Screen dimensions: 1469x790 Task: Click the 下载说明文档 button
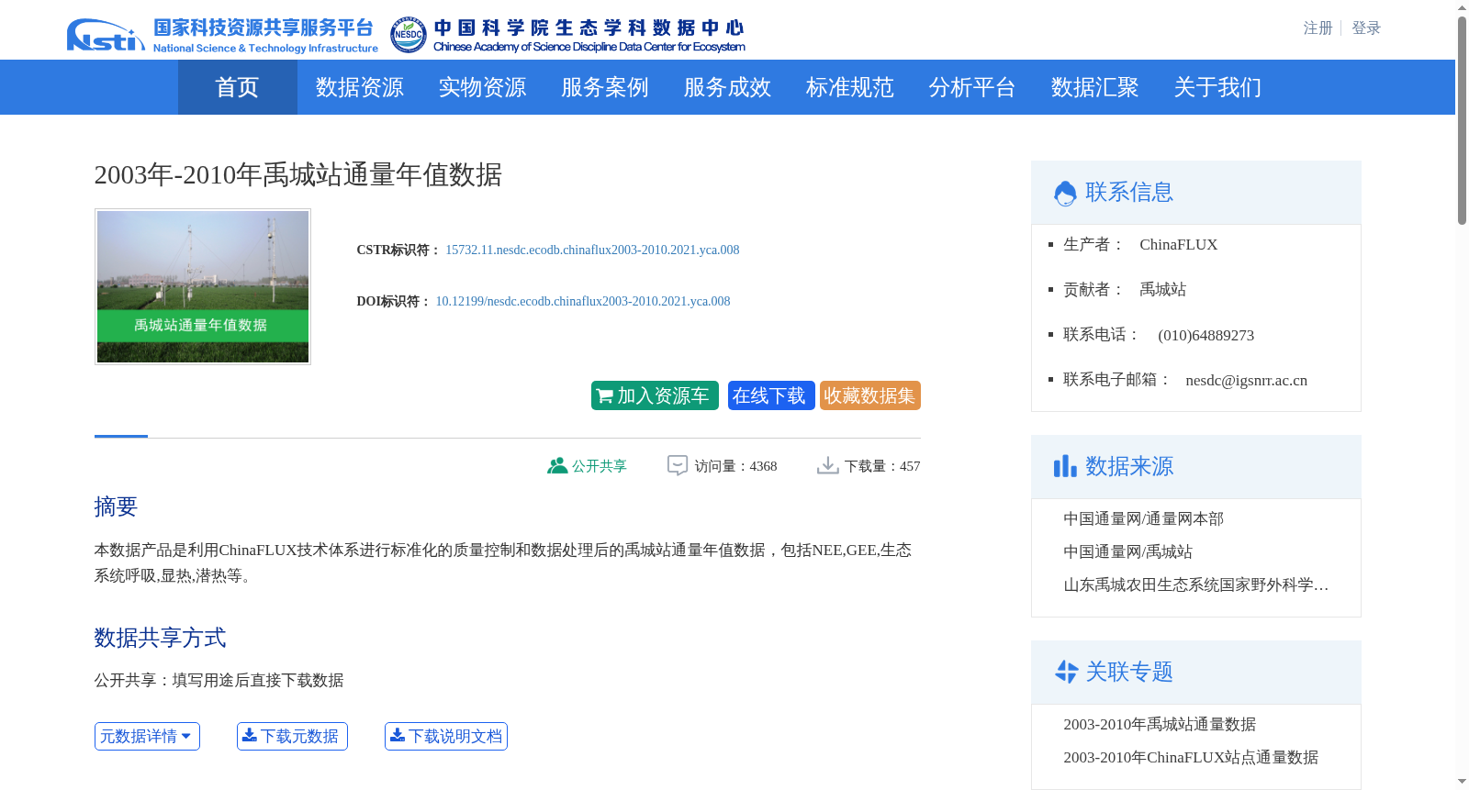pyautogui.click(x=446, y=736)
